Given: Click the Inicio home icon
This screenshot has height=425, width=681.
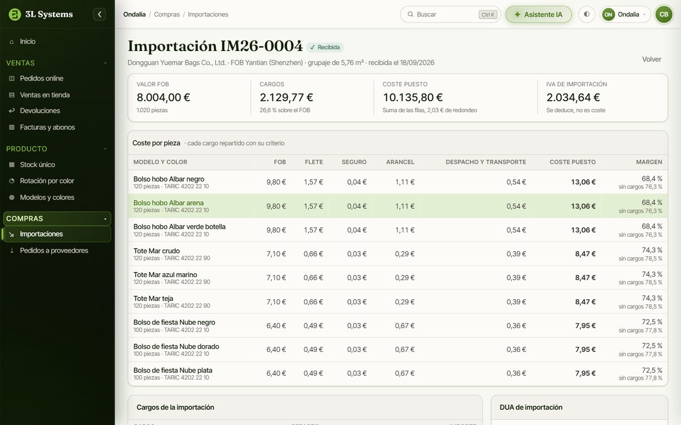Looking at the screenshot, I should click(12, 41).
